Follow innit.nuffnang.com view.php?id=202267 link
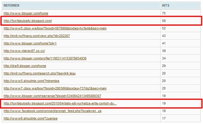This screenshot has width=203, height=124. [37, 36]
